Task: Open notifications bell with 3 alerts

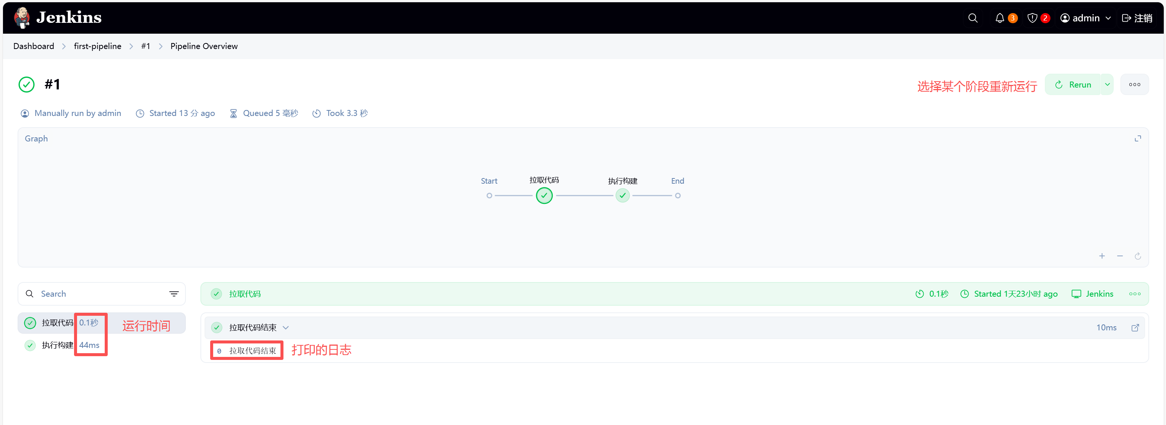Action: coord(1000,18)
